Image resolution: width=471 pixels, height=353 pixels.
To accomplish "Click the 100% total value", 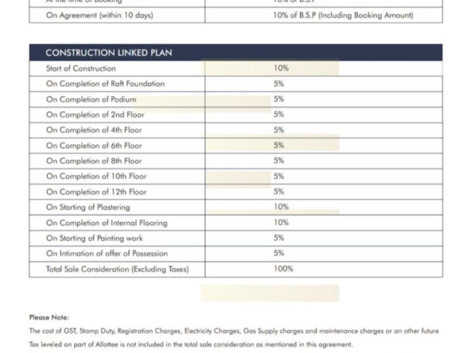I will click(x=283, y=269).
